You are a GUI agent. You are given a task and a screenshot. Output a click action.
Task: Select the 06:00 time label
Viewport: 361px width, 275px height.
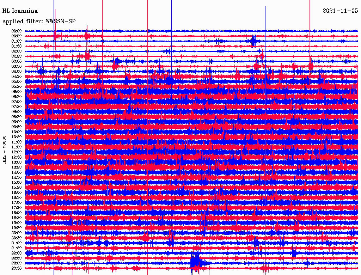(x=17, y=91)
